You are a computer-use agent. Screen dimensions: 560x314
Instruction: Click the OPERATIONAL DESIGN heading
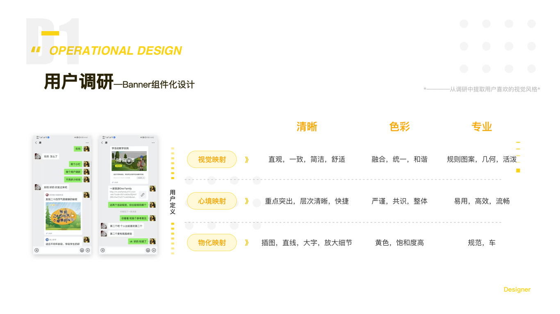coord(116,51)
